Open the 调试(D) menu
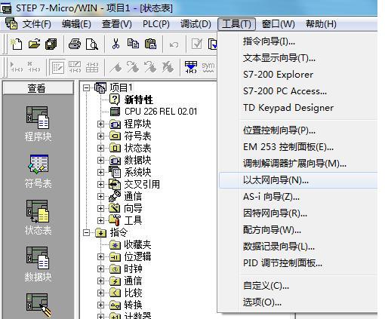Viewport: 385px width, 319px height. pyautogui.click(x=196, y=24)
